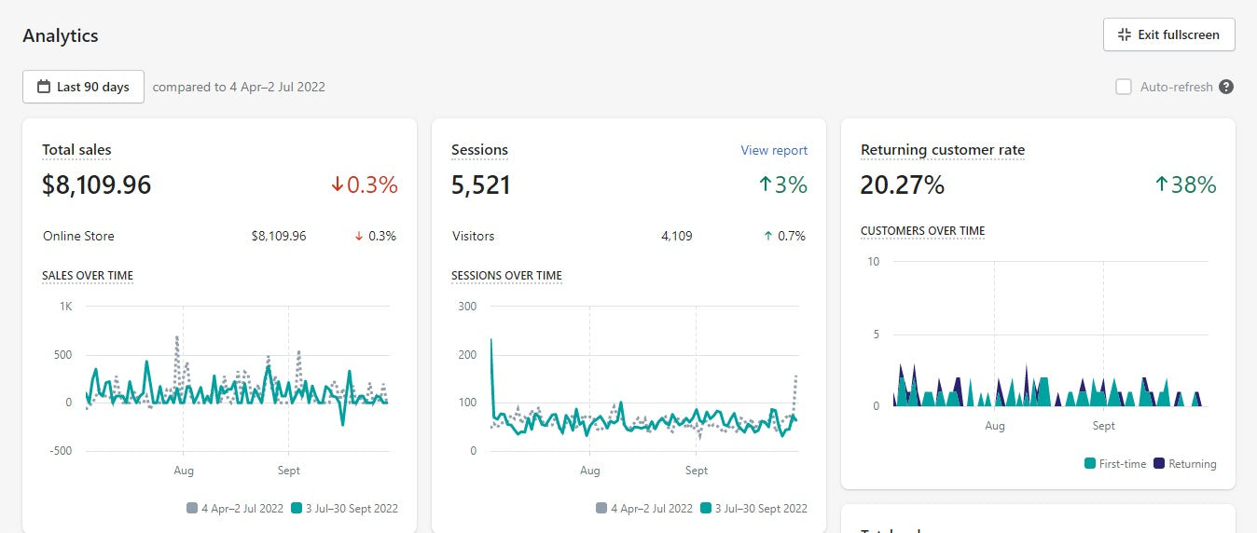The width and height of the screenshot is (1257, 533).
Task: Click the Auto-refresh help question mark icon
Action: pos(1226,87)
